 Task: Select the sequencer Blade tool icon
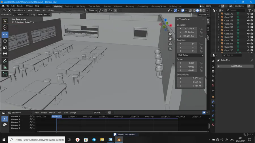[5, 125]
